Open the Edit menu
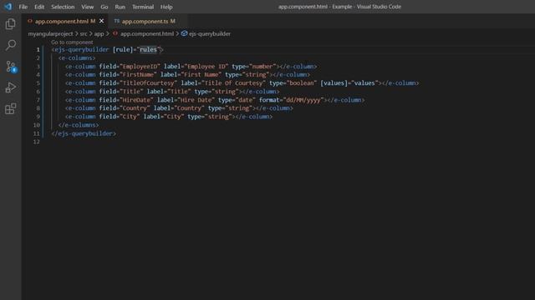 click(39, 7)
